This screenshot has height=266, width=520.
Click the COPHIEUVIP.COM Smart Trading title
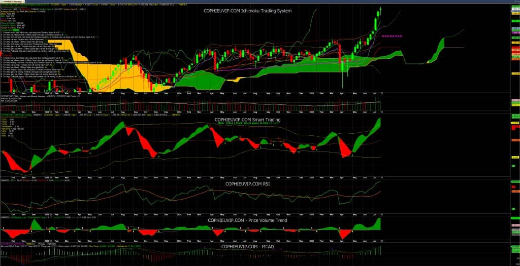pyautogui.click(x=247, y=120)
